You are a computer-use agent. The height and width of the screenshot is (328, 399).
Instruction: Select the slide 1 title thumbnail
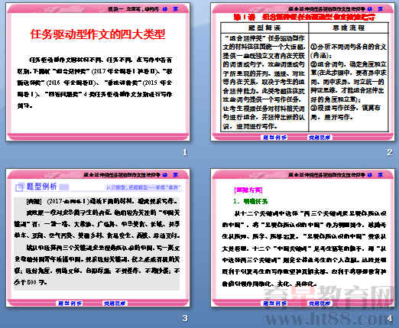click(x=98, y=72)
